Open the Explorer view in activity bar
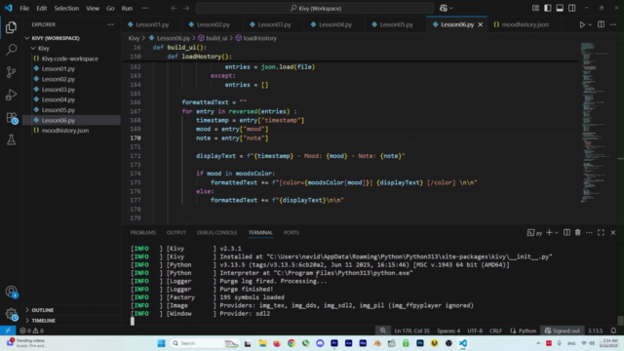 coord(11,27)
